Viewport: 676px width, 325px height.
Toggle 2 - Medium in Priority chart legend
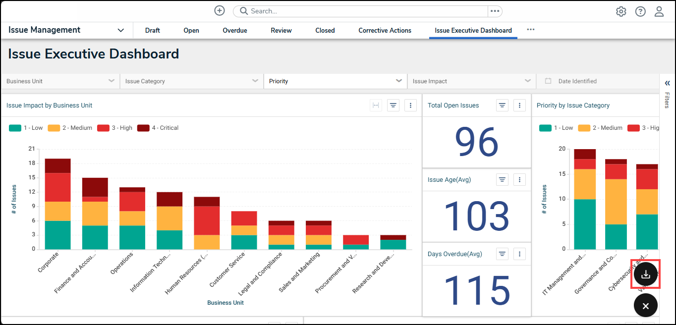600,128
